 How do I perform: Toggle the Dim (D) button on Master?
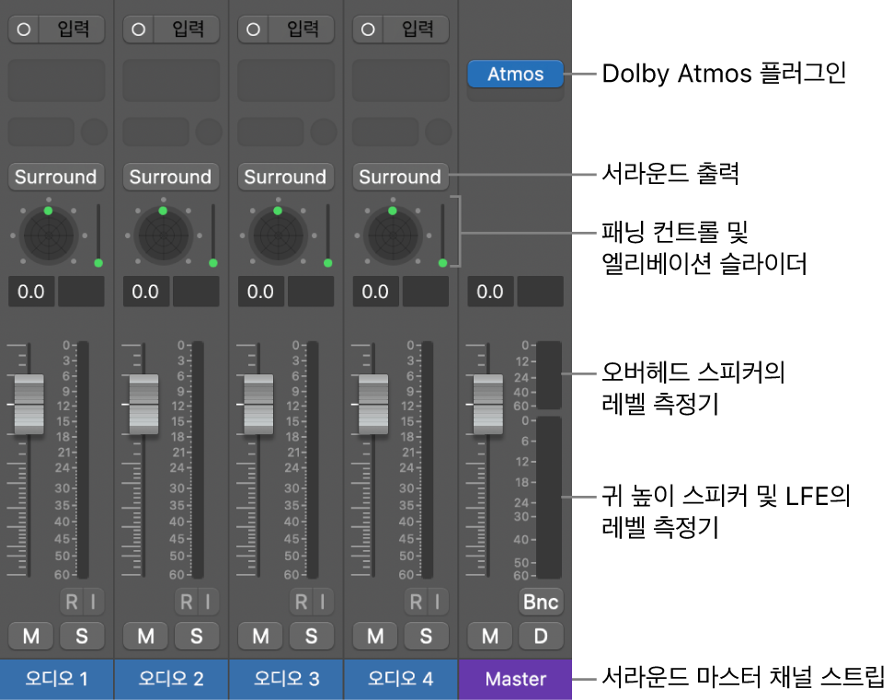(541, 636)
